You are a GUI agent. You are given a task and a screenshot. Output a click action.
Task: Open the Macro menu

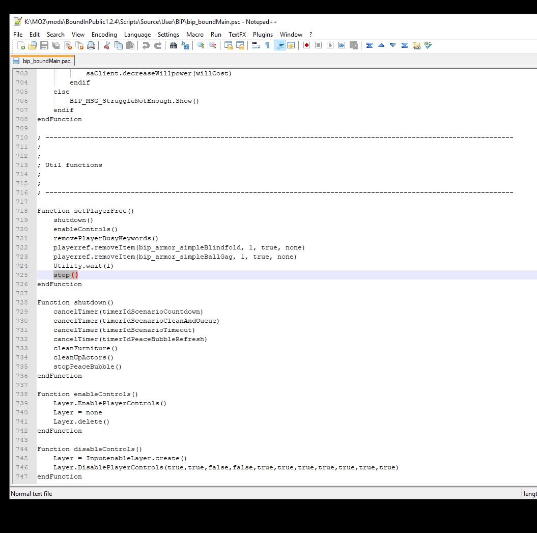pyautogui.click(x=195, y=34)
